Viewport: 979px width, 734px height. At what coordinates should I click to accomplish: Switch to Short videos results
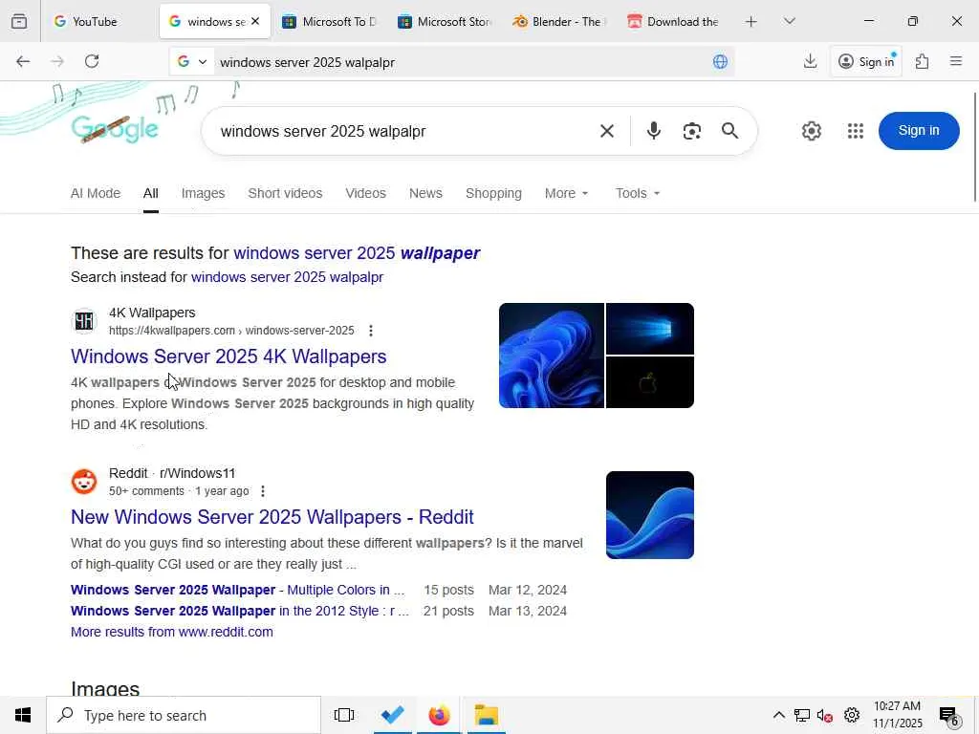pyautogui.click(x=285, y=193)
